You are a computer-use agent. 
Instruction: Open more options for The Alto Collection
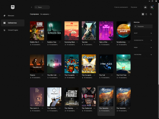click(x=60, y=75)
